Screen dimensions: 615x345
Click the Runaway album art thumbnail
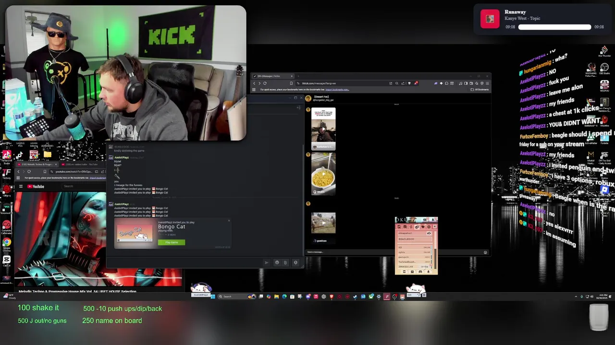tap(490, 19)
